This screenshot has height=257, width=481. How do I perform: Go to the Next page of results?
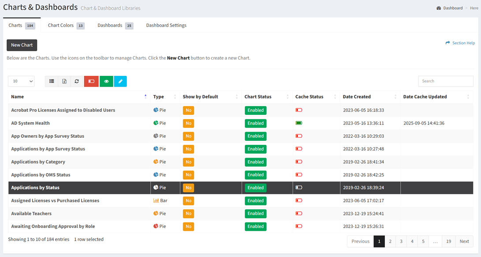pos(464,242)
